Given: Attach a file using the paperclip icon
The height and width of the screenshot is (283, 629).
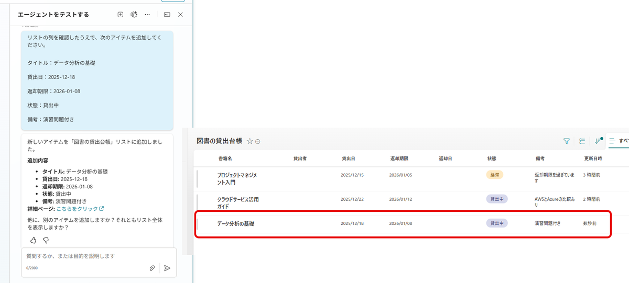Looking at the screenshot, I should pos(152,268).
